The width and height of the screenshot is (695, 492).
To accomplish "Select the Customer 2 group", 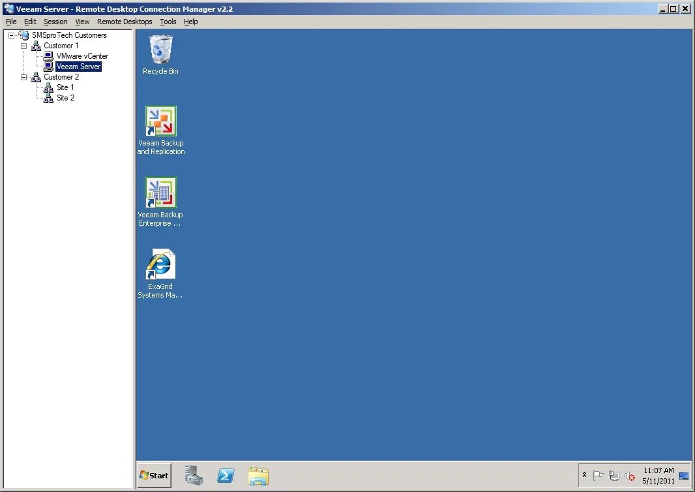I will [x=61, y=77].
